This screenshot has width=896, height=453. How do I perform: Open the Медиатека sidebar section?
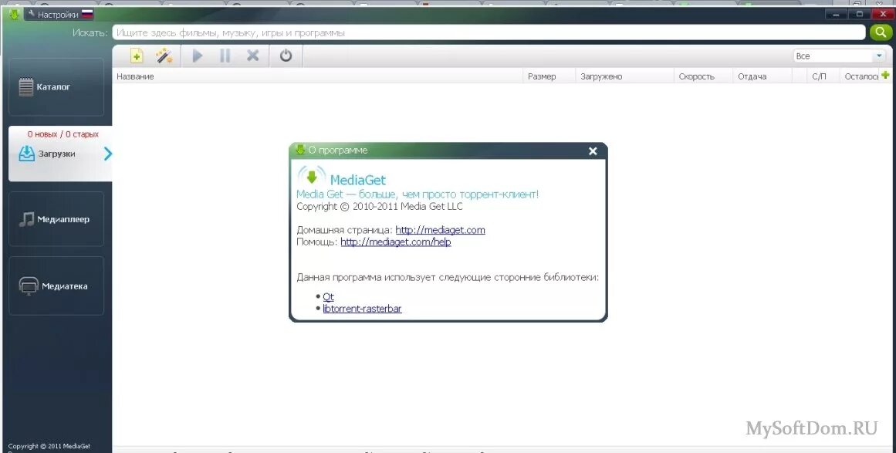[x=56, y=286]
